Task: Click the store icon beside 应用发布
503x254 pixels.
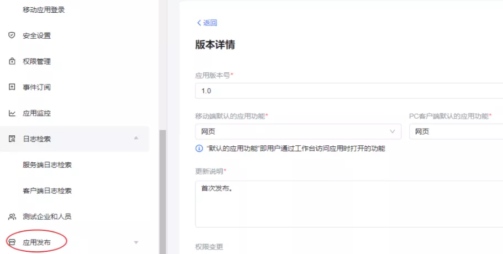Action: click(x=12, y=242)
